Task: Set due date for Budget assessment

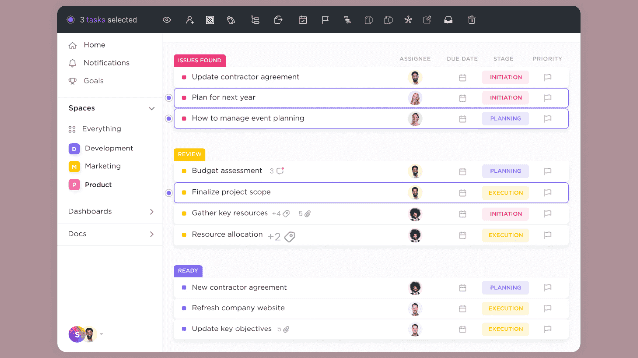Action: (x=462, y=171)
